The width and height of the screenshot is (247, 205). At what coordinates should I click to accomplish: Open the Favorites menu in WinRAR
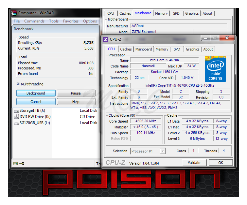(71, 21)
